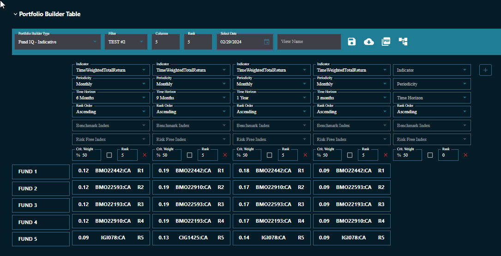Export the table using the PDF icon

pyautogui.click(x=386, y=42)
